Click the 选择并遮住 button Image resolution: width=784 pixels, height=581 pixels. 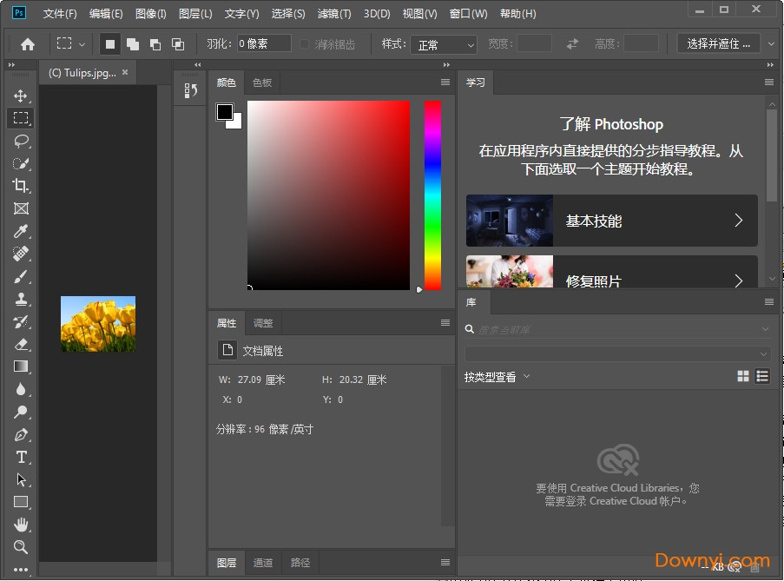[x=718, y=43]
